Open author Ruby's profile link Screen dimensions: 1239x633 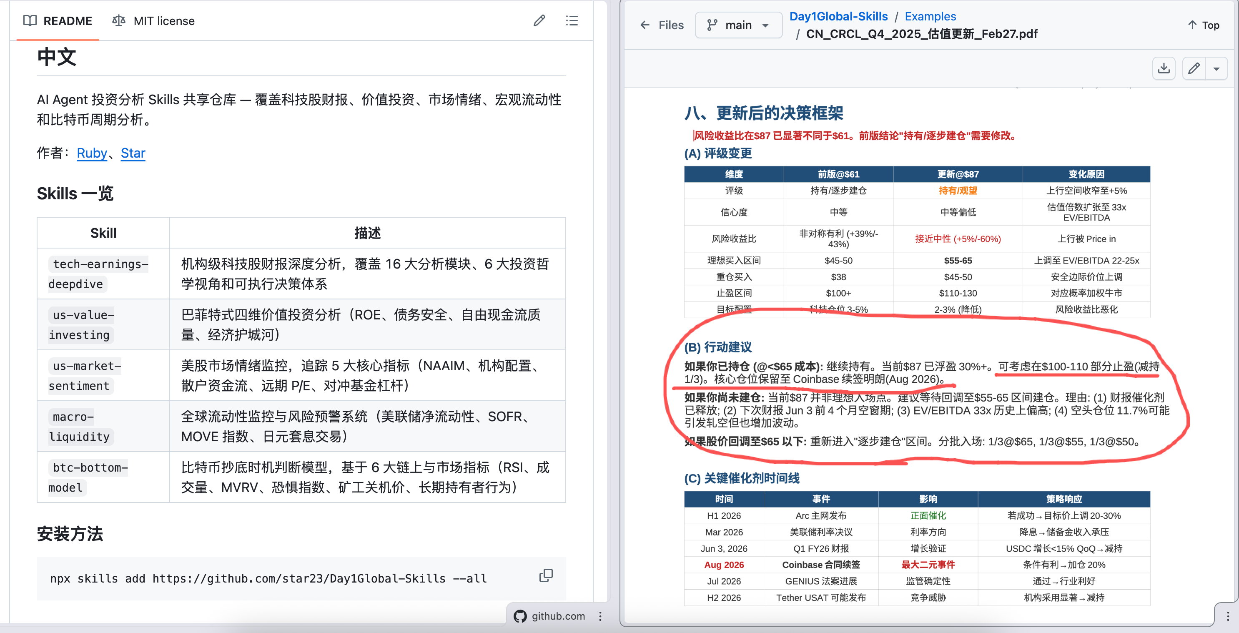pyautogui.click(x=91, y=153)
